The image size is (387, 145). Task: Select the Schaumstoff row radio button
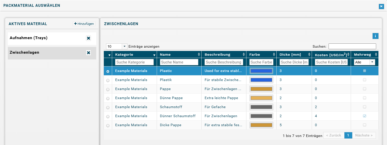[108, 108]
